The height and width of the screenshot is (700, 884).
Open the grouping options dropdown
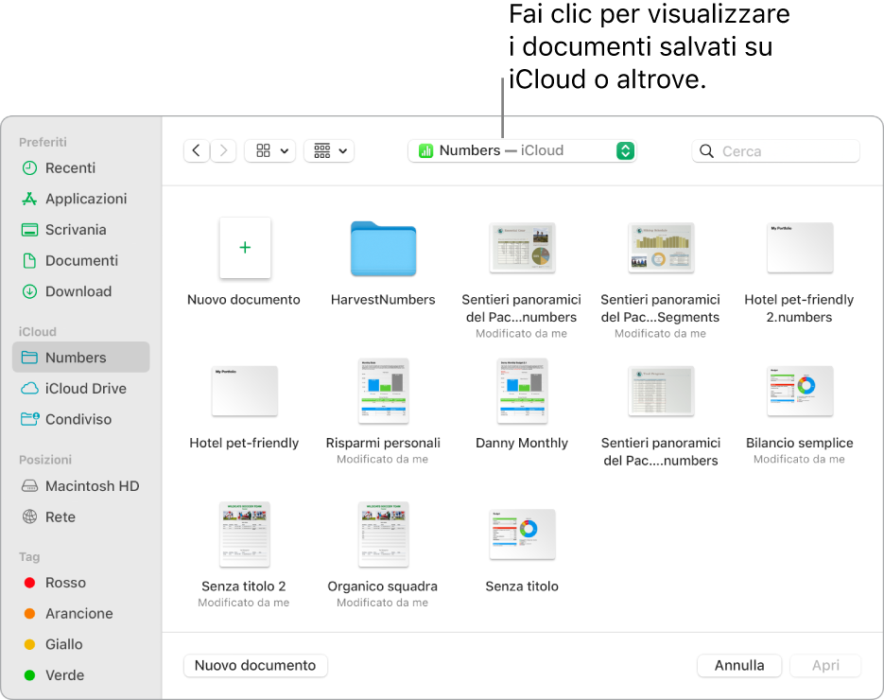click(x=329, y=150)
